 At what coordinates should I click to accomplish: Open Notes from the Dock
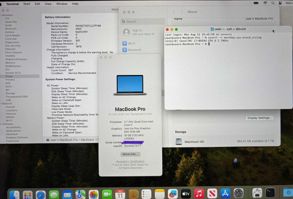[x=160, y=195]
